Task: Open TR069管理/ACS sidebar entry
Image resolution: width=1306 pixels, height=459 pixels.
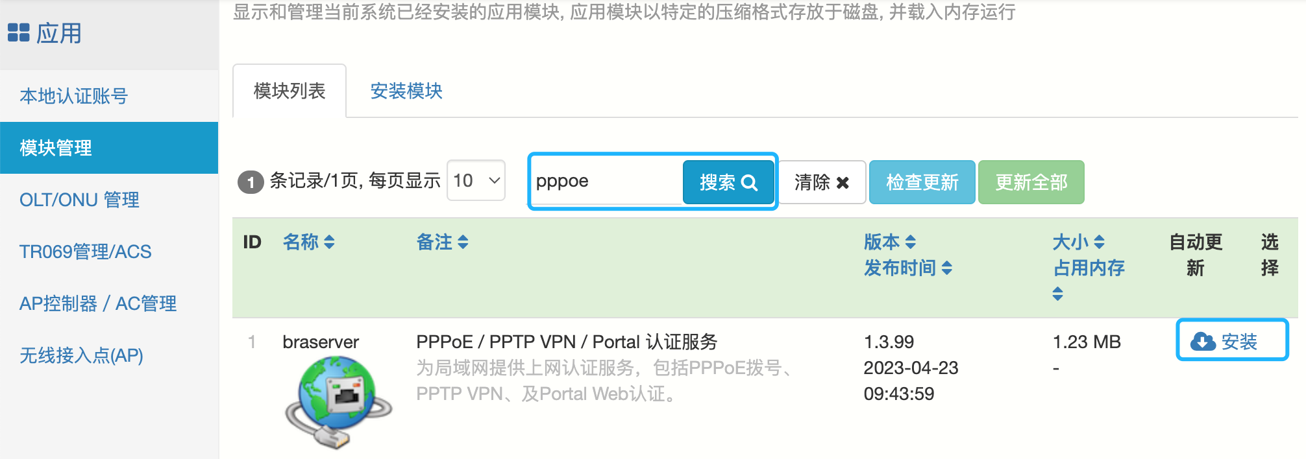Action: [85, 252]
